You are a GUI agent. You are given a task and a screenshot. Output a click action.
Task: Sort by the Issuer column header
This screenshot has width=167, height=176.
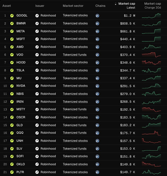(x=40, y=6)
